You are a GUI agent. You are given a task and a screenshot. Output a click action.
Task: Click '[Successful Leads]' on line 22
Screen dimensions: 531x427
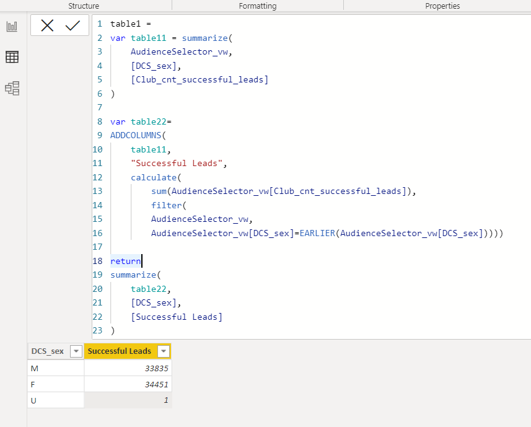pyautogui.click(x=177, y=317)
